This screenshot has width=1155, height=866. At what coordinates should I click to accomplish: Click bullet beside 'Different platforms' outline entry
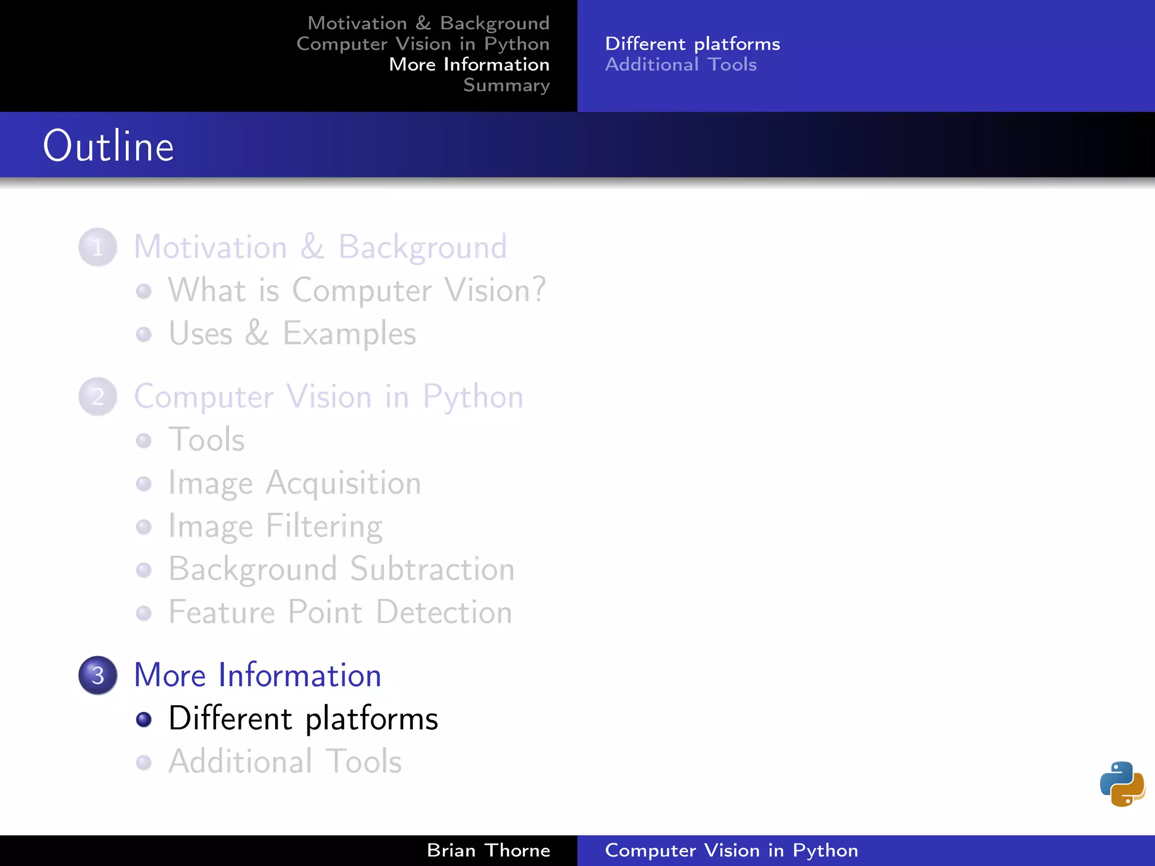(144, 719)
